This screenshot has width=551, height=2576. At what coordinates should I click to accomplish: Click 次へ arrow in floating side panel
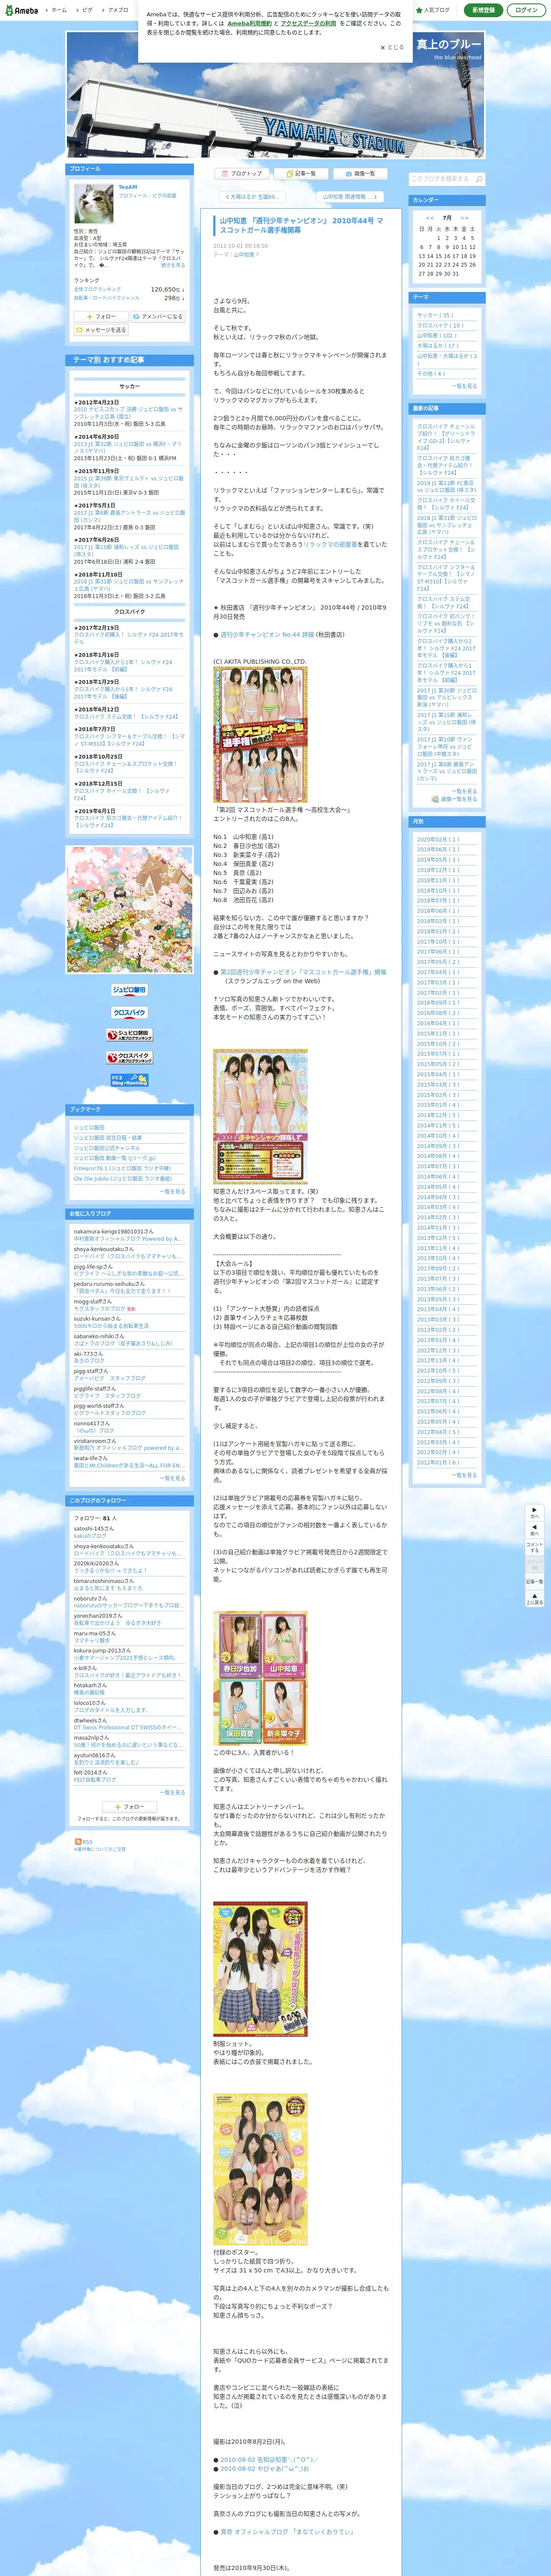click(x=534, y=1512)
